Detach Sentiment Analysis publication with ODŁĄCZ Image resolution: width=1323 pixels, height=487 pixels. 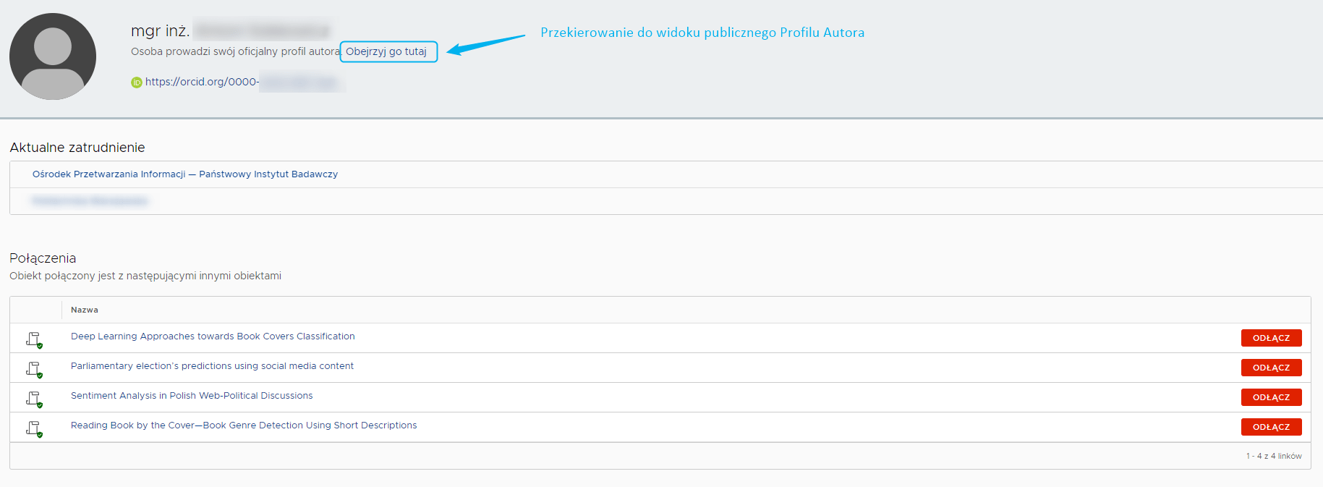pos(1271,397)
